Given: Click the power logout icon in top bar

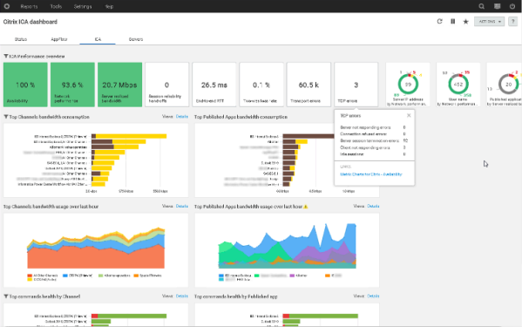Looking at the screenshot, I should coord(512,6).
